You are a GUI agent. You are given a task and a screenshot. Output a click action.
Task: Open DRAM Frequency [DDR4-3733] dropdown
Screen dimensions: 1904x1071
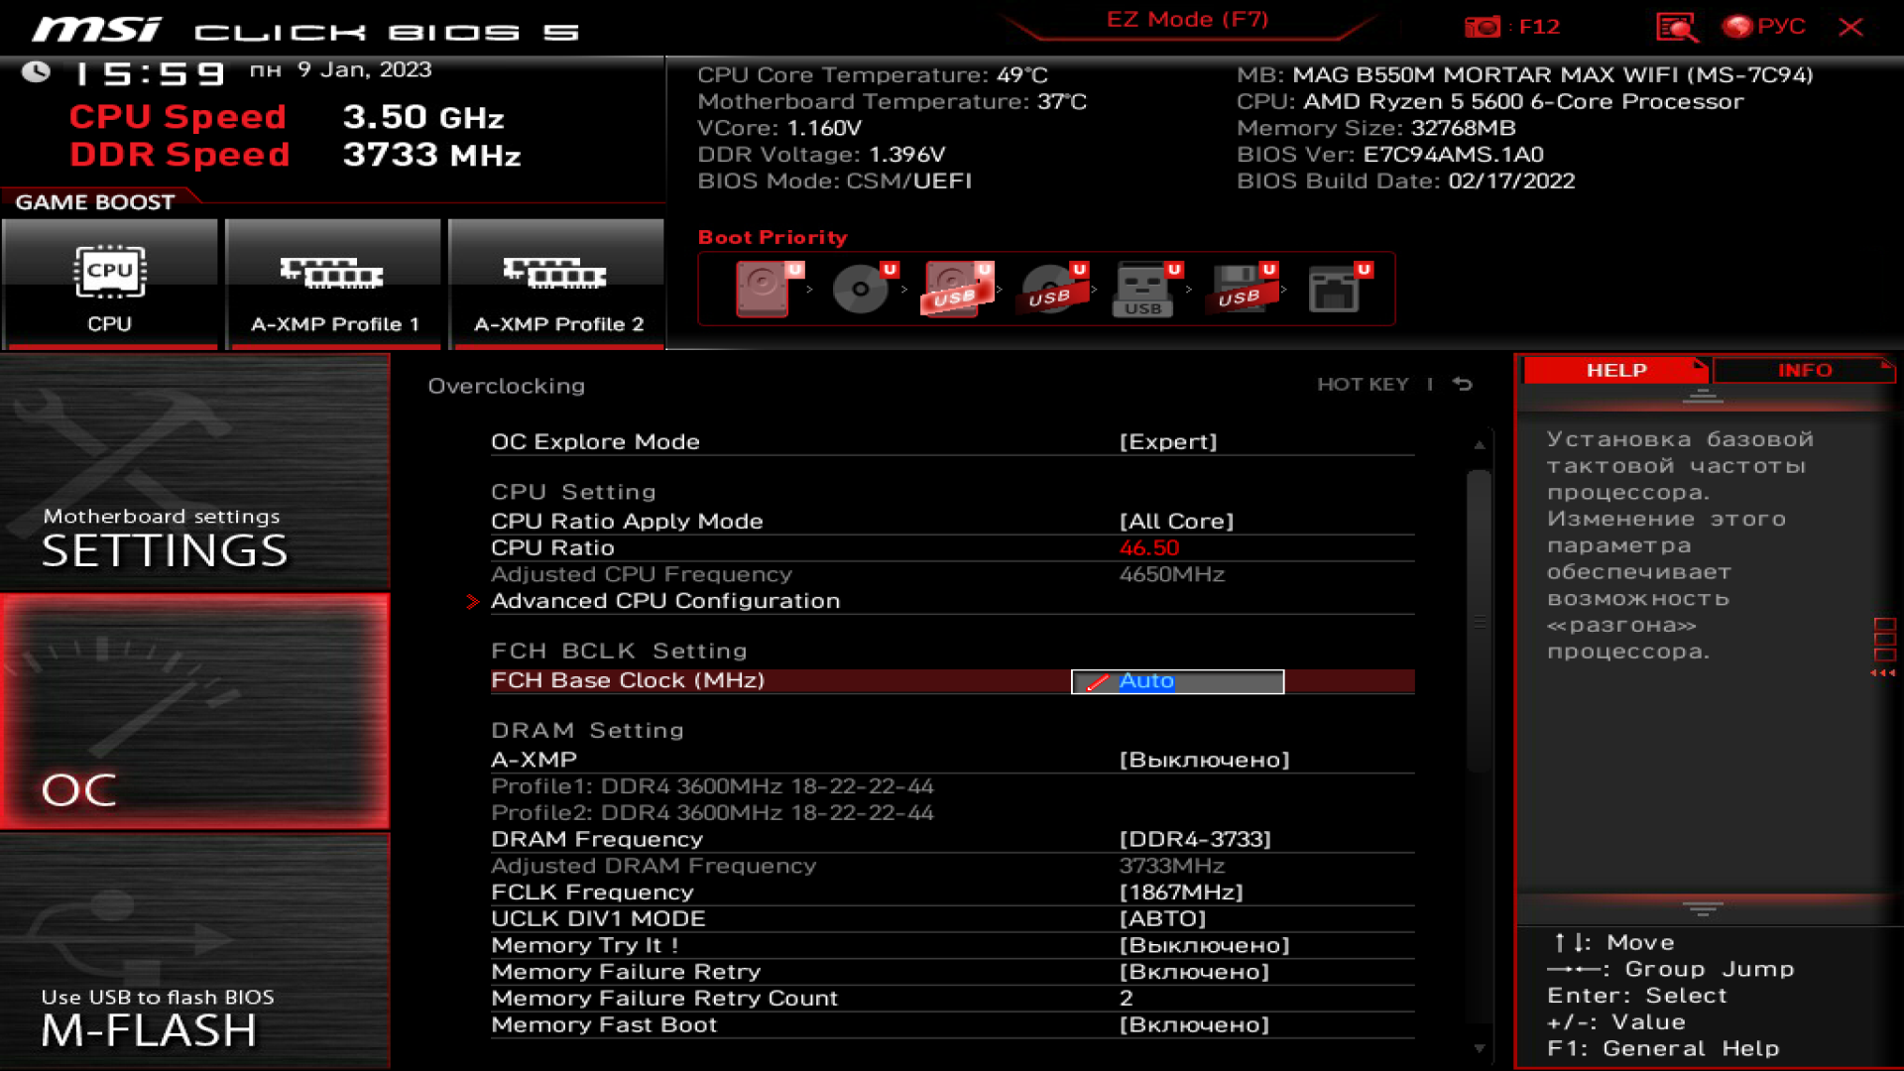click(952, 840)
